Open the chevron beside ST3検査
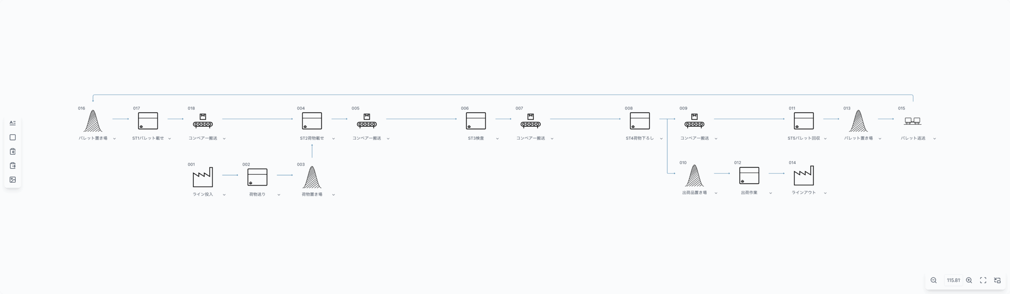The width and height of the screenshot is (1010, 294). click(x=497, y=139)
